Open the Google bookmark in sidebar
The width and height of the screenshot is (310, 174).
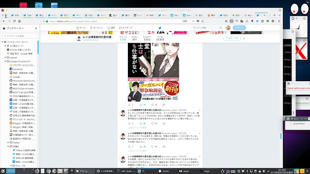pyautogui.click(x=15, y=77)
